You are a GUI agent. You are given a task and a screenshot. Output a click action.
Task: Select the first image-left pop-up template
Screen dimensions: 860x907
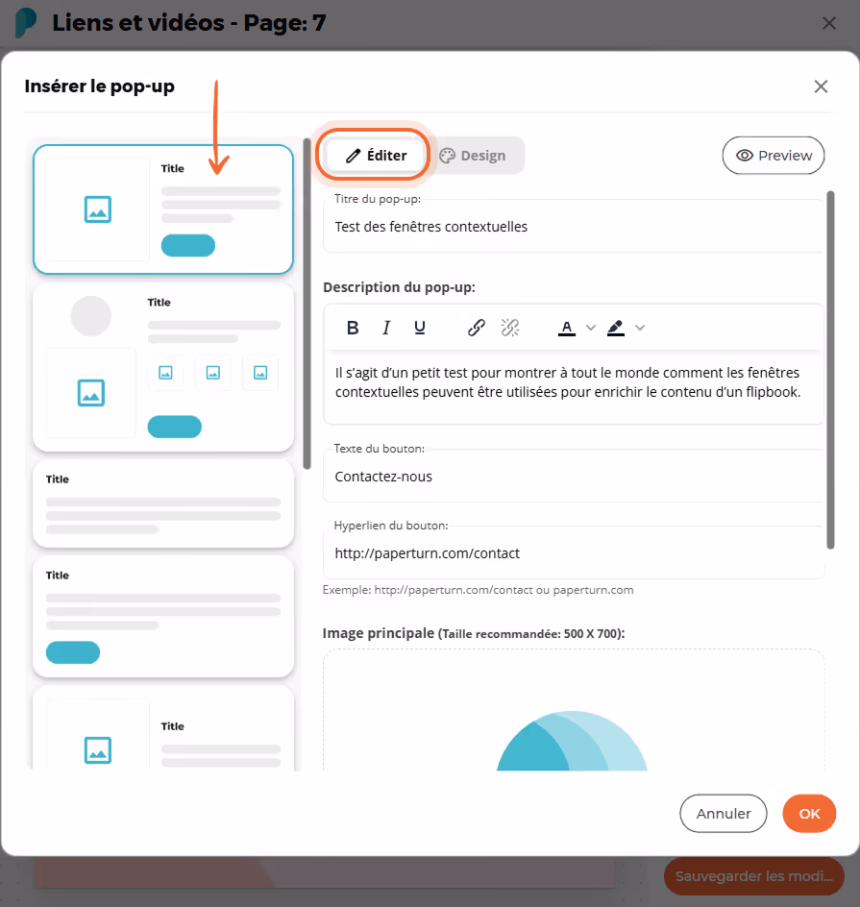click(163, 209)
